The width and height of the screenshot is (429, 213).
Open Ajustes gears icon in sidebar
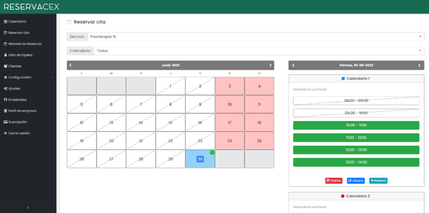pyautogui.click(x=5, y=89)
